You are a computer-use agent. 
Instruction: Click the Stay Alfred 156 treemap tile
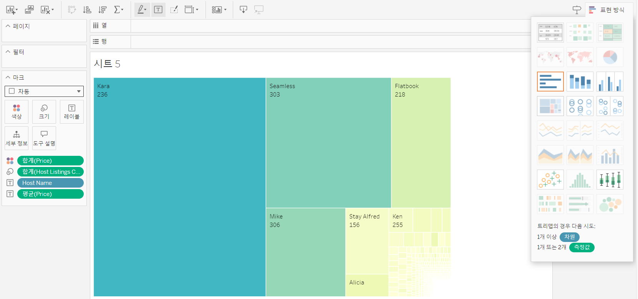[x=367, y=241]
